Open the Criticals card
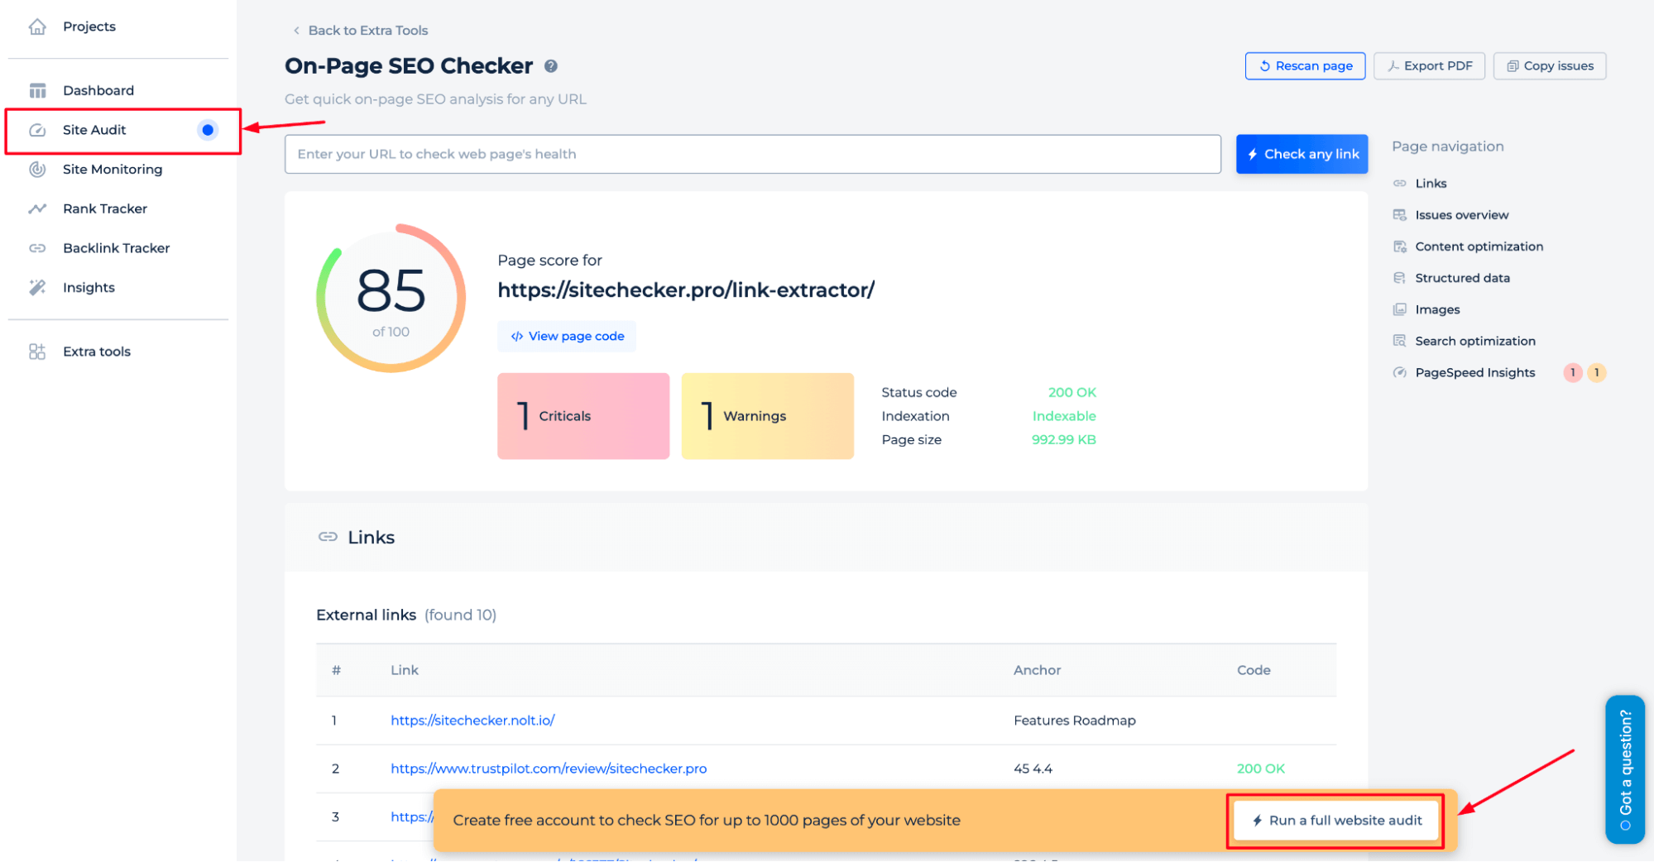Screen dimensions: 1654x862 583,416
